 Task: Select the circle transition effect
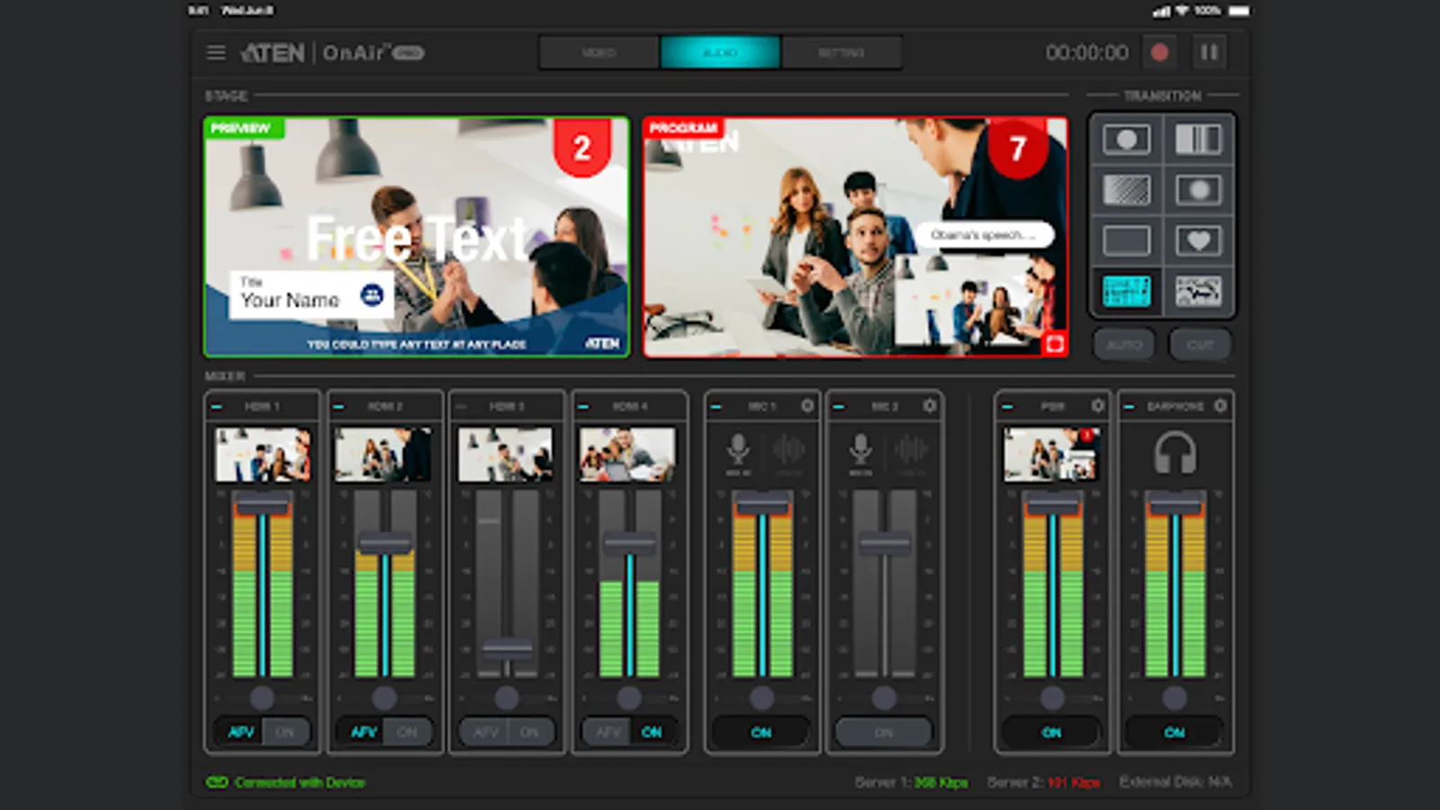(x=1127, y=139)
